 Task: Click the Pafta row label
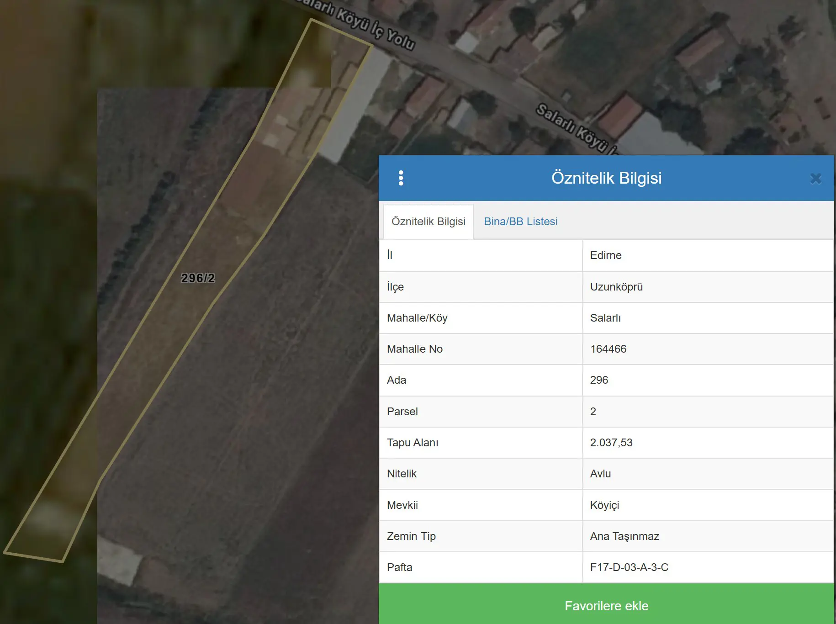click(399, 567)
